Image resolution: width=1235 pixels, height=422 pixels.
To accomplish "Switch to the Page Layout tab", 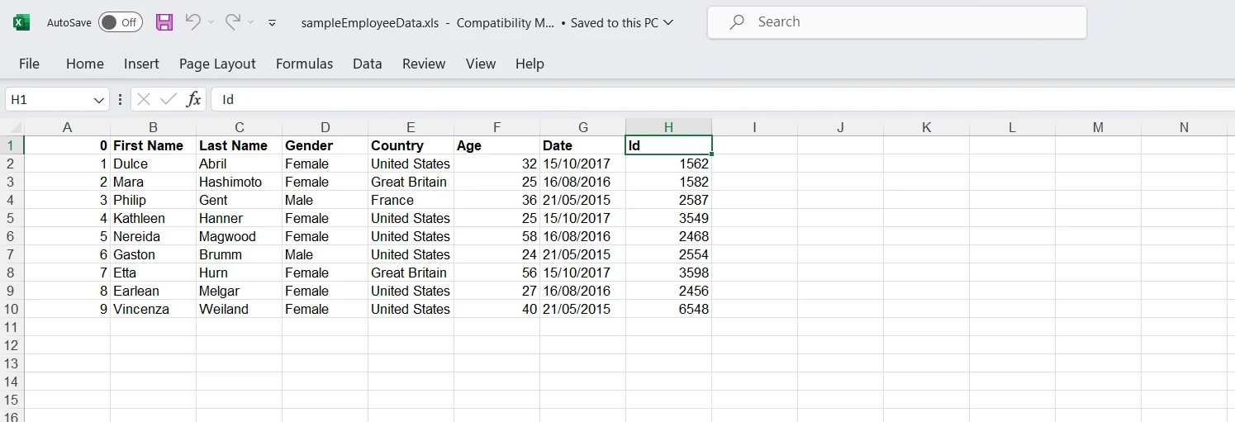I will (217, 64).
